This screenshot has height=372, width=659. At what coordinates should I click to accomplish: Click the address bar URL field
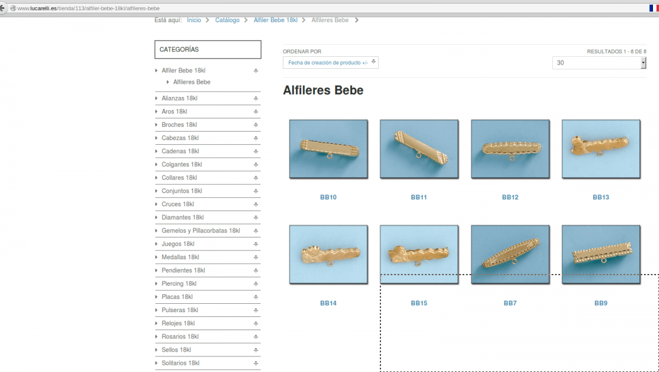click(x=328, y=8)
